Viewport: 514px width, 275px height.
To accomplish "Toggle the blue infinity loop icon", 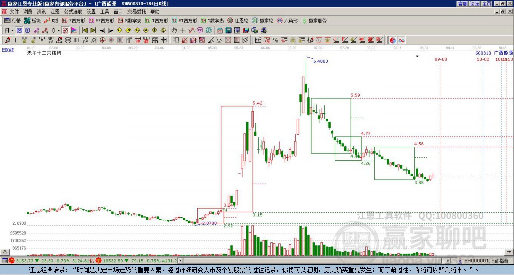I will pyautogui.click(x=401, y=40).
